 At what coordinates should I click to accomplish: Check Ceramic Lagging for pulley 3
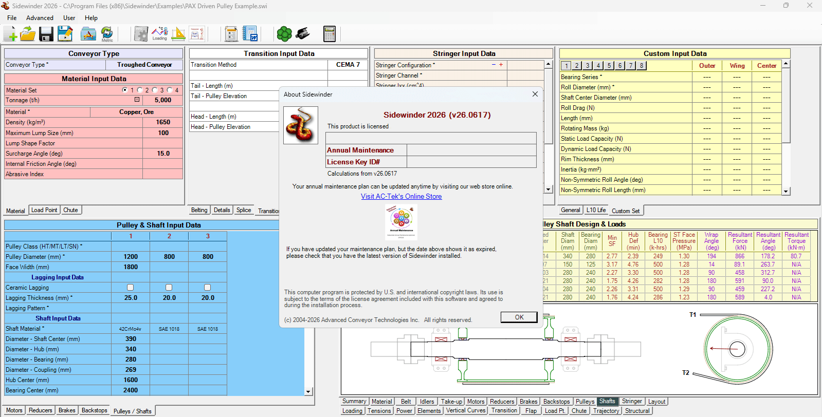208,288
